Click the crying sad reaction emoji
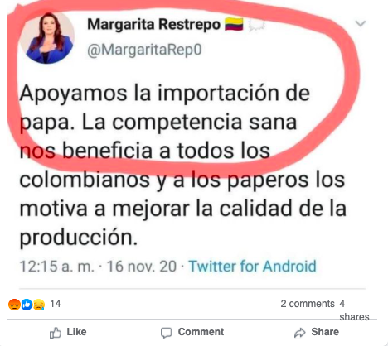388x346 pixels. pyautogui.click(x=39, y=305)
